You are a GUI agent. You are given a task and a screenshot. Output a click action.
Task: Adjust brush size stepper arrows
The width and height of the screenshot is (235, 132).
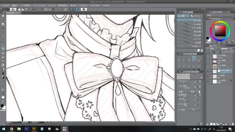(x=197, y=82)
